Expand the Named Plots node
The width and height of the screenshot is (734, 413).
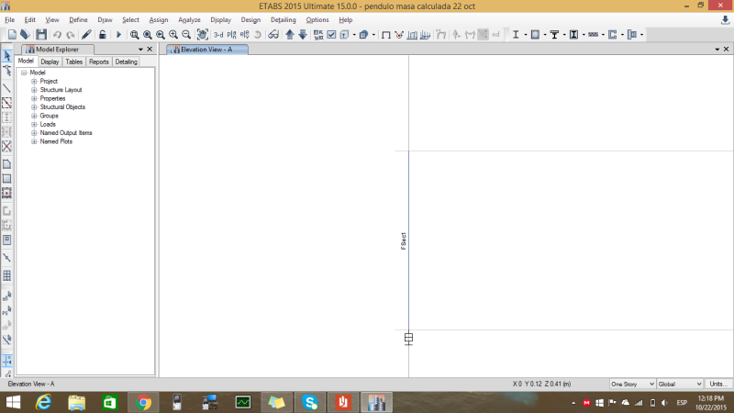tap(34, 141)
